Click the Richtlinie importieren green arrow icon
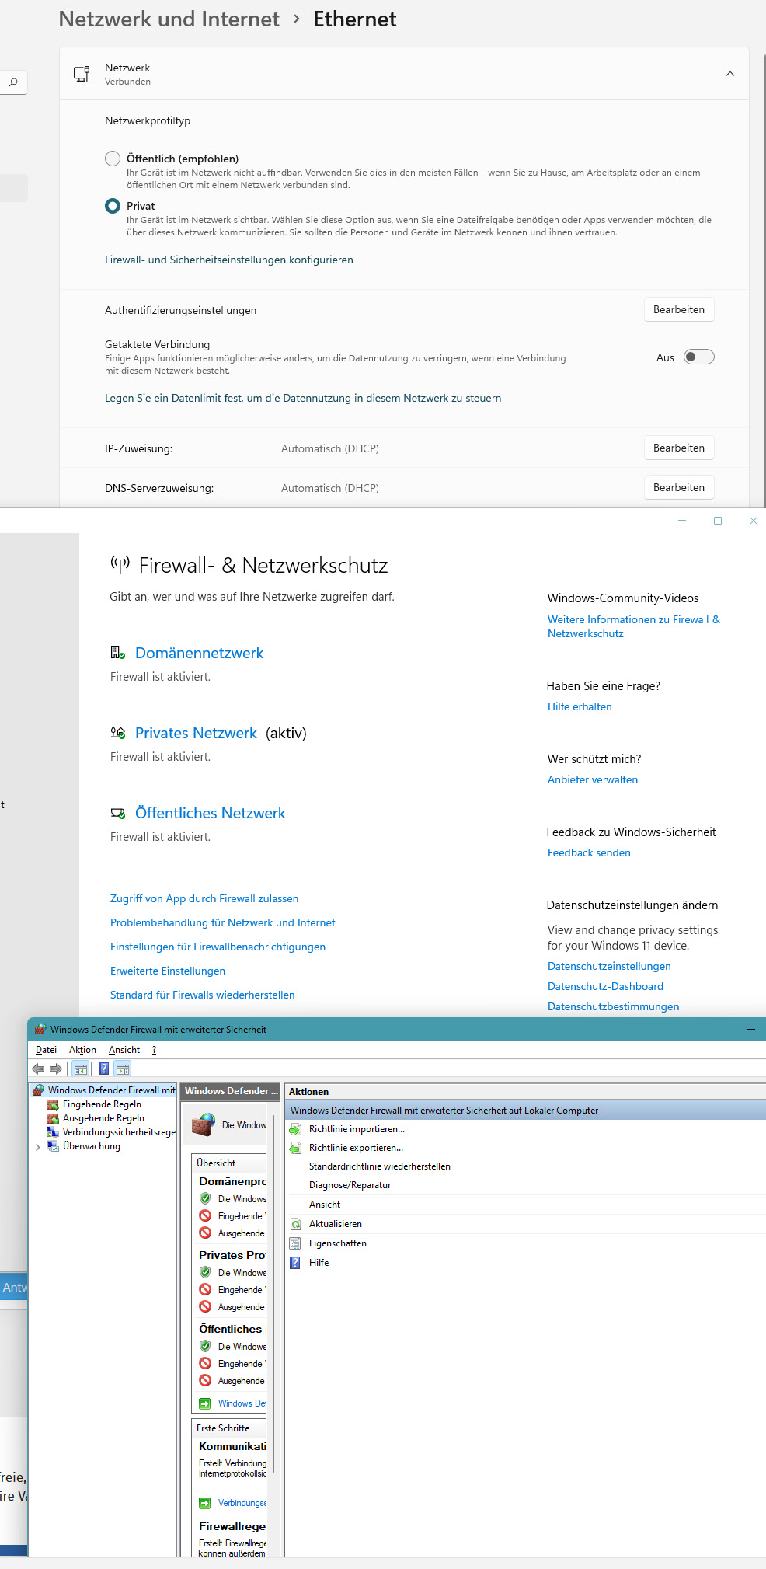The width and height of the screenshot is (766, 1569). (295, 1129)
